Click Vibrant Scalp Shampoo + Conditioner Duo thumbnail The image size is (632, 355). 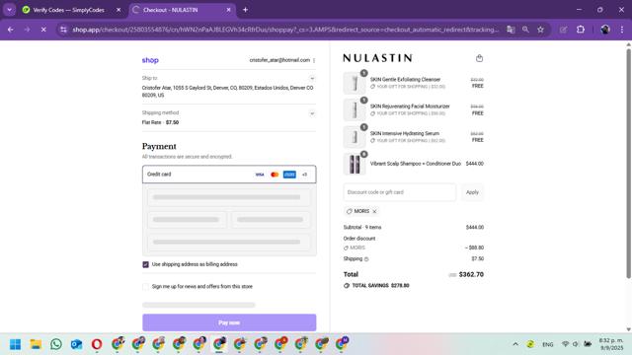click(x=355, y=164)
